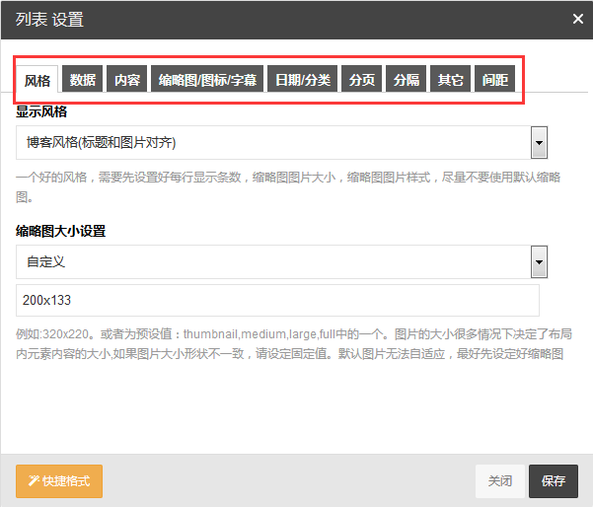This screenshot has width=593, height=507.
Task: Open the 博客风格(标题和图片对齐) combo box
Action: pyautogui.click(x=282, y=143)
